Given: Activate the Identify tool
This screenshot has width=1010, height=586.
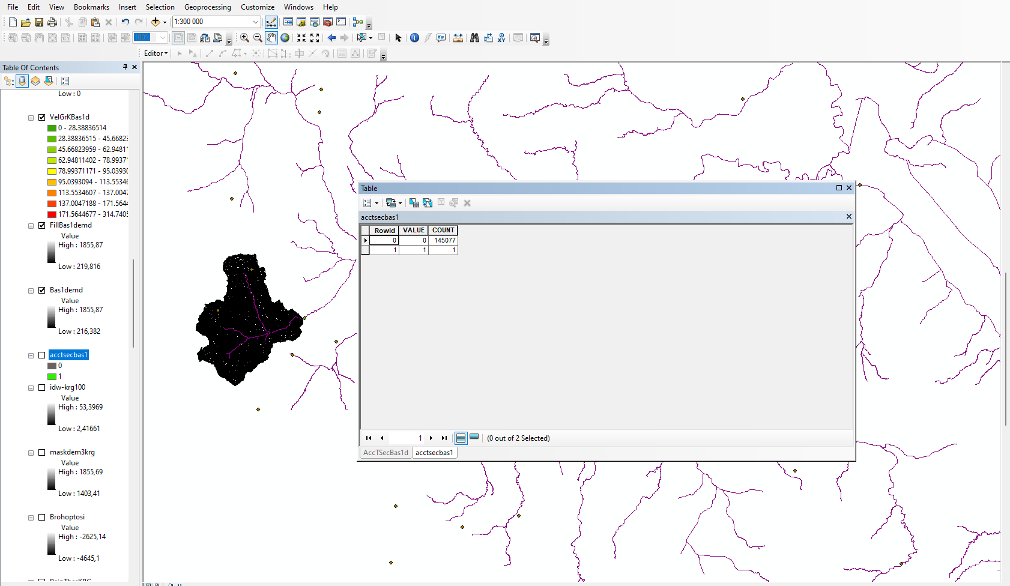Looking at the screenshot, I should 414,38.
